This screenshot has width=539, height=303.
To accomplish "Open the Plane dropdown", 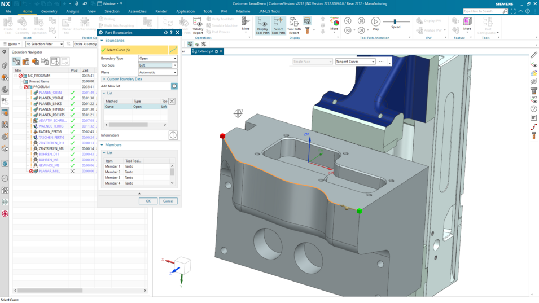I will pyautogui.click(x=158, y=72).
